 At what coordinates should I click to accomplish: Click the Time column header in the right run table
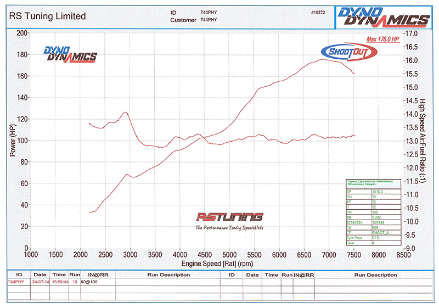[272, 275]
